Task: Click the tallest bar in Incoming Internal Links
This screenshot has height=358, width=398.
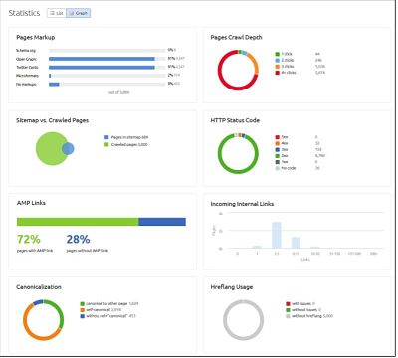Action: (277, 235)
